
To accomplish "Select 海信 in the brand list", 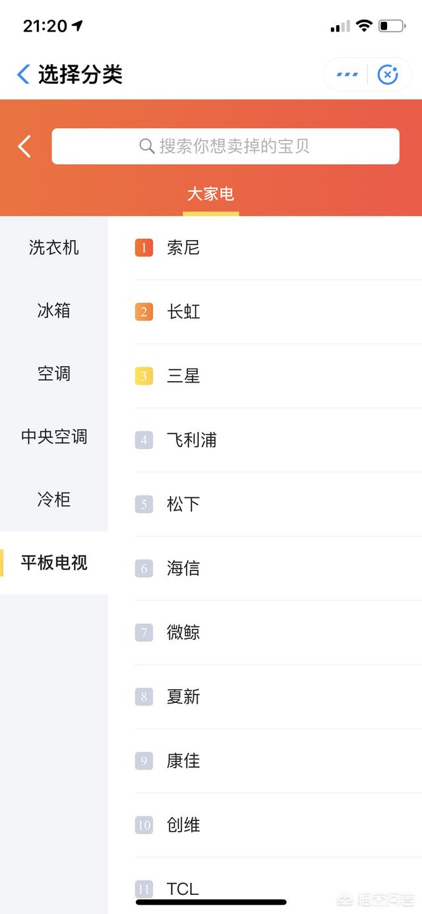I will 183,568.
